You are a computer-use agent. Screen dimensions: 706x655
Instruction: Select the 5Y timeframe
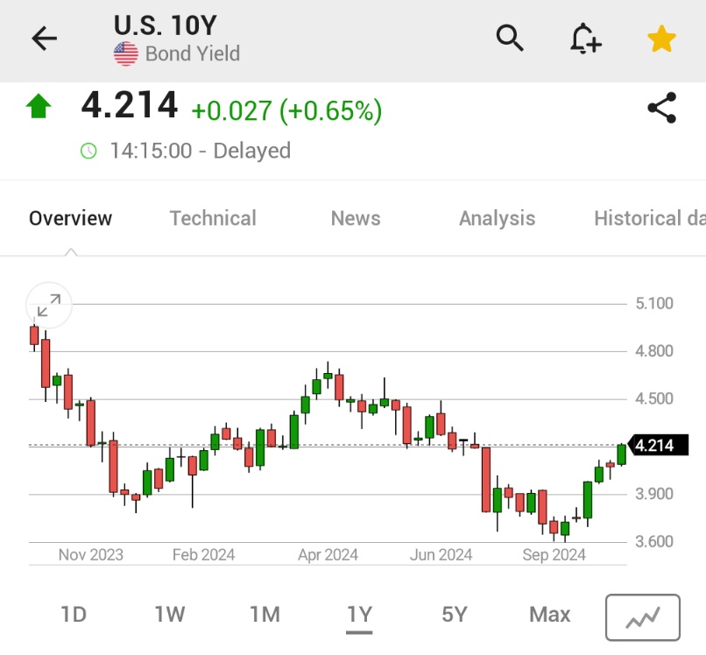point(455,615)
